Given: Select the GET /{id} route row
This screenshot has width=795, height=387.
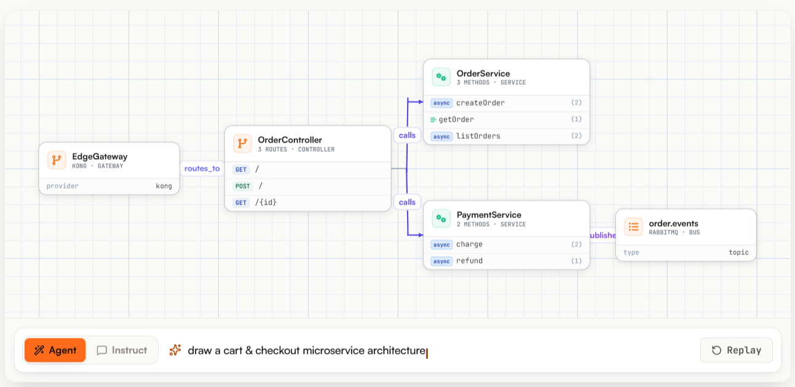Looking at the screenshot, I should tap(308, 202).
